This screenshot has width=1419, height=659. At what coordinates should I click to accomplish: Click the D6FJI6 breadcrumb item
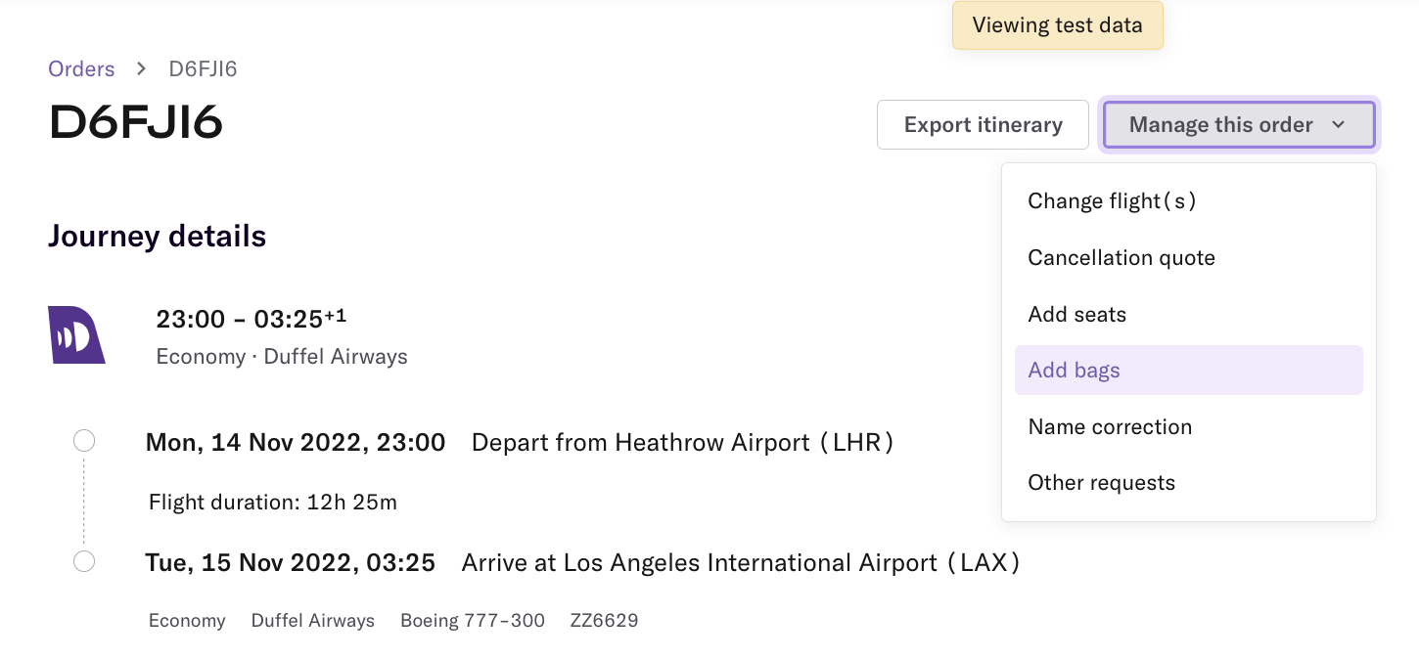tap(204, 68)
